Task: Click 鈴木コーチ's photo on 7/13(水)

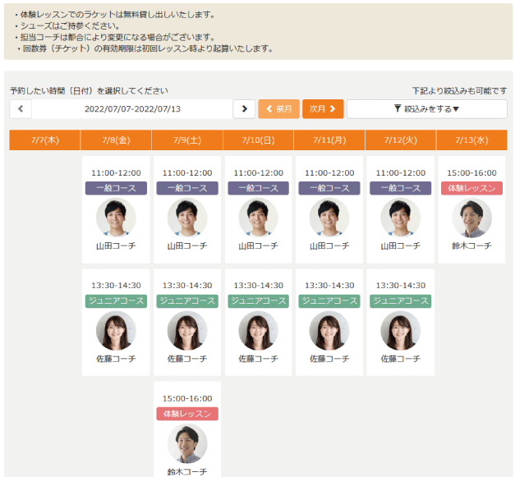Action: pos(471,218)
